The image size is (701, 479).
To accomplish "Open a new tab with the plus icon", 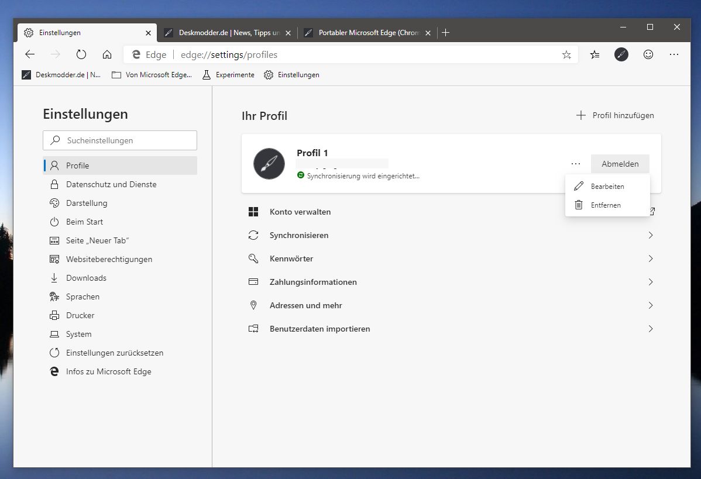I will 445,33.
